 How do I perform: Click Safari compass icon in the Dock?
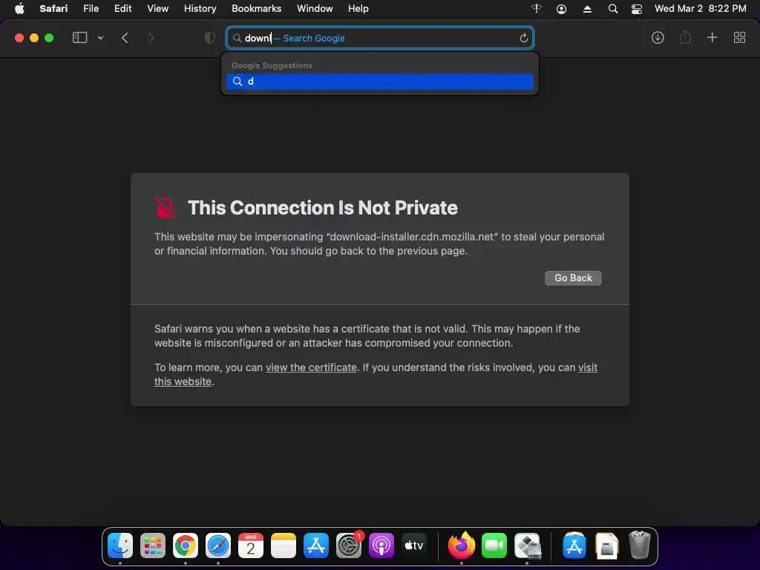click(x=218, y=546)
